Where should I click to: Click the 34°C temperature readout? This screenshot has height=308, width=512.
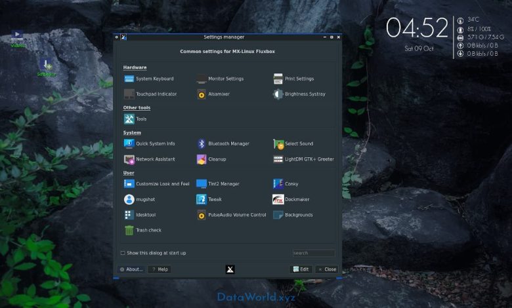click(473, 20)
